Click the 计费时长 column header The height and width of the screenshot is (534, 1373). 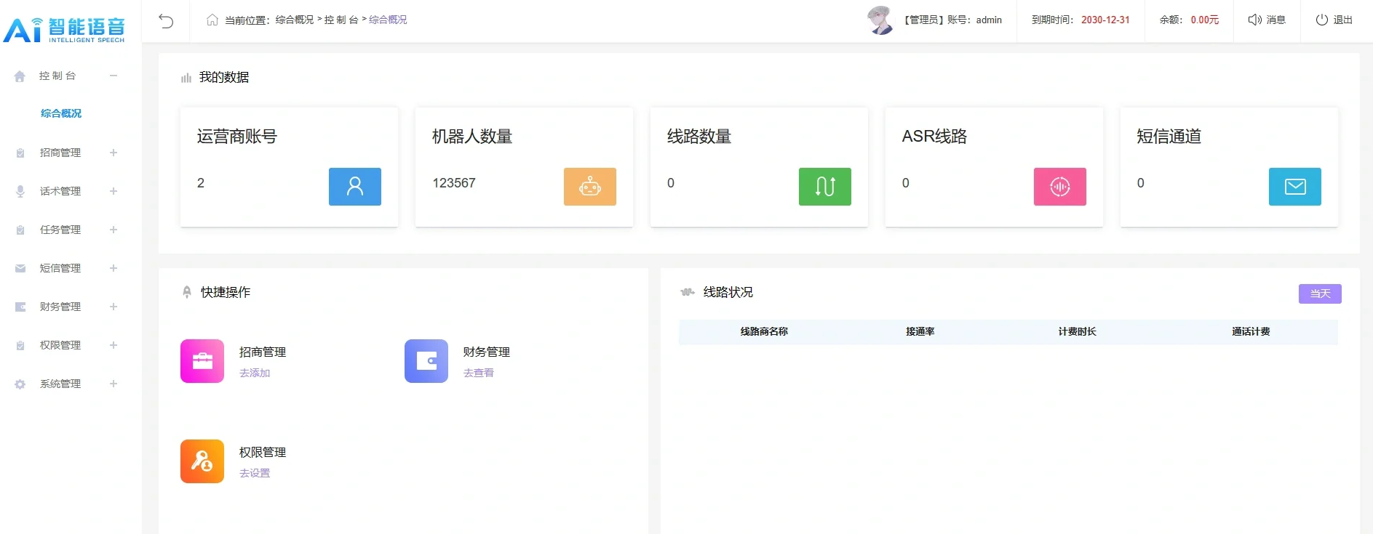point(1077,331)
